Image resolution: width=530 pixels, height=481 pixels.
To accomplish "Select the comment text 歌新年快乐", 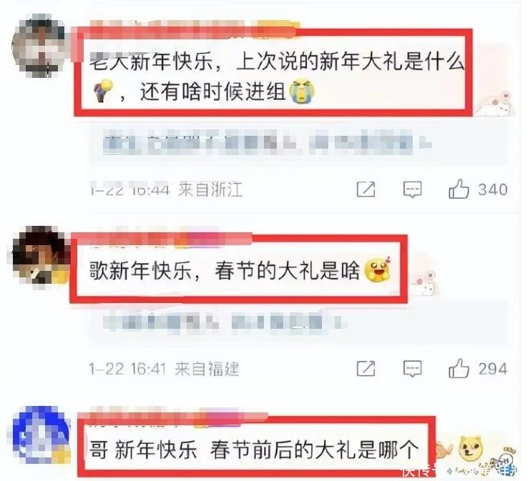I will pos(140,271).
